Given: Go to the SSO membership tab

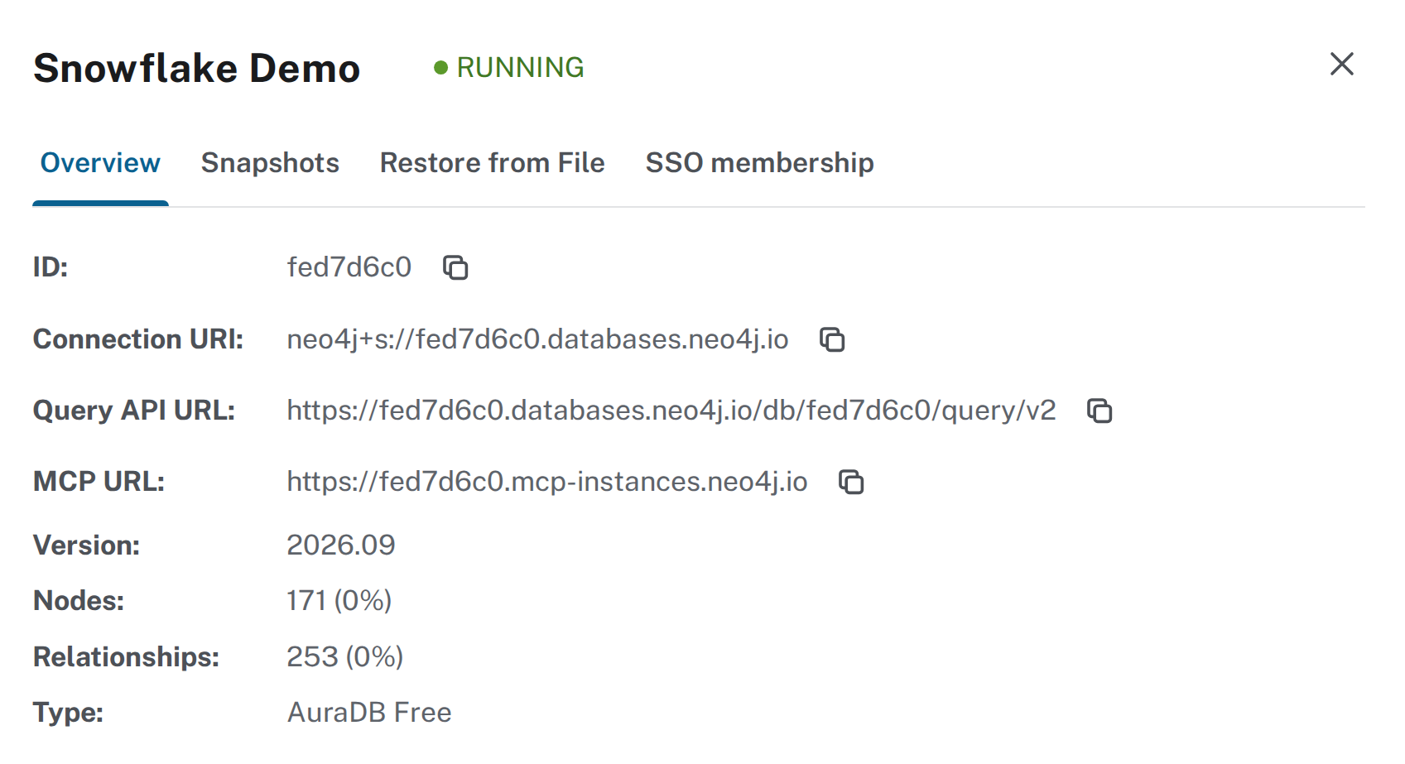Looking at the screenshot, I should 759,163.
